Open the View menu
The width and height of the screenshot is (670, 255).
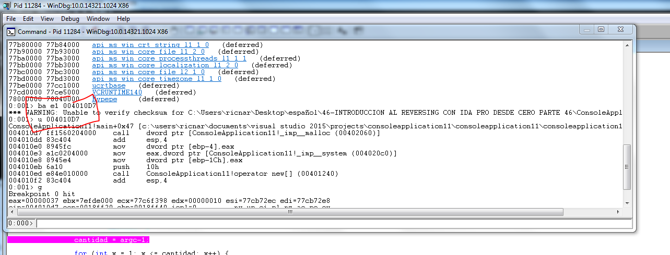click(x=47, y=18)
